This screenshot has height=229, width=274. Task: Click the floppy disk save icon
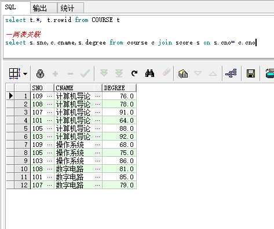(x=251, y=73)
